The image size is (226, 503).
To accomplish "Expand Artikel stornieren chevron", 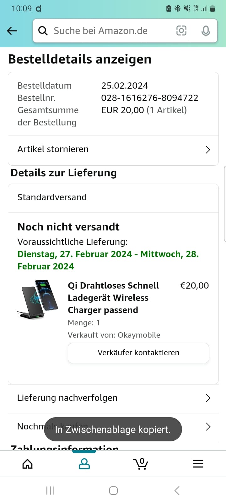I will click(207, 150).
